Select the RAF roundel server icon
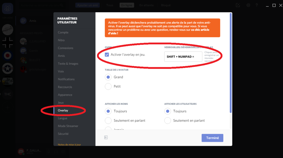The image size is (283, 158). tap(8, 56)
